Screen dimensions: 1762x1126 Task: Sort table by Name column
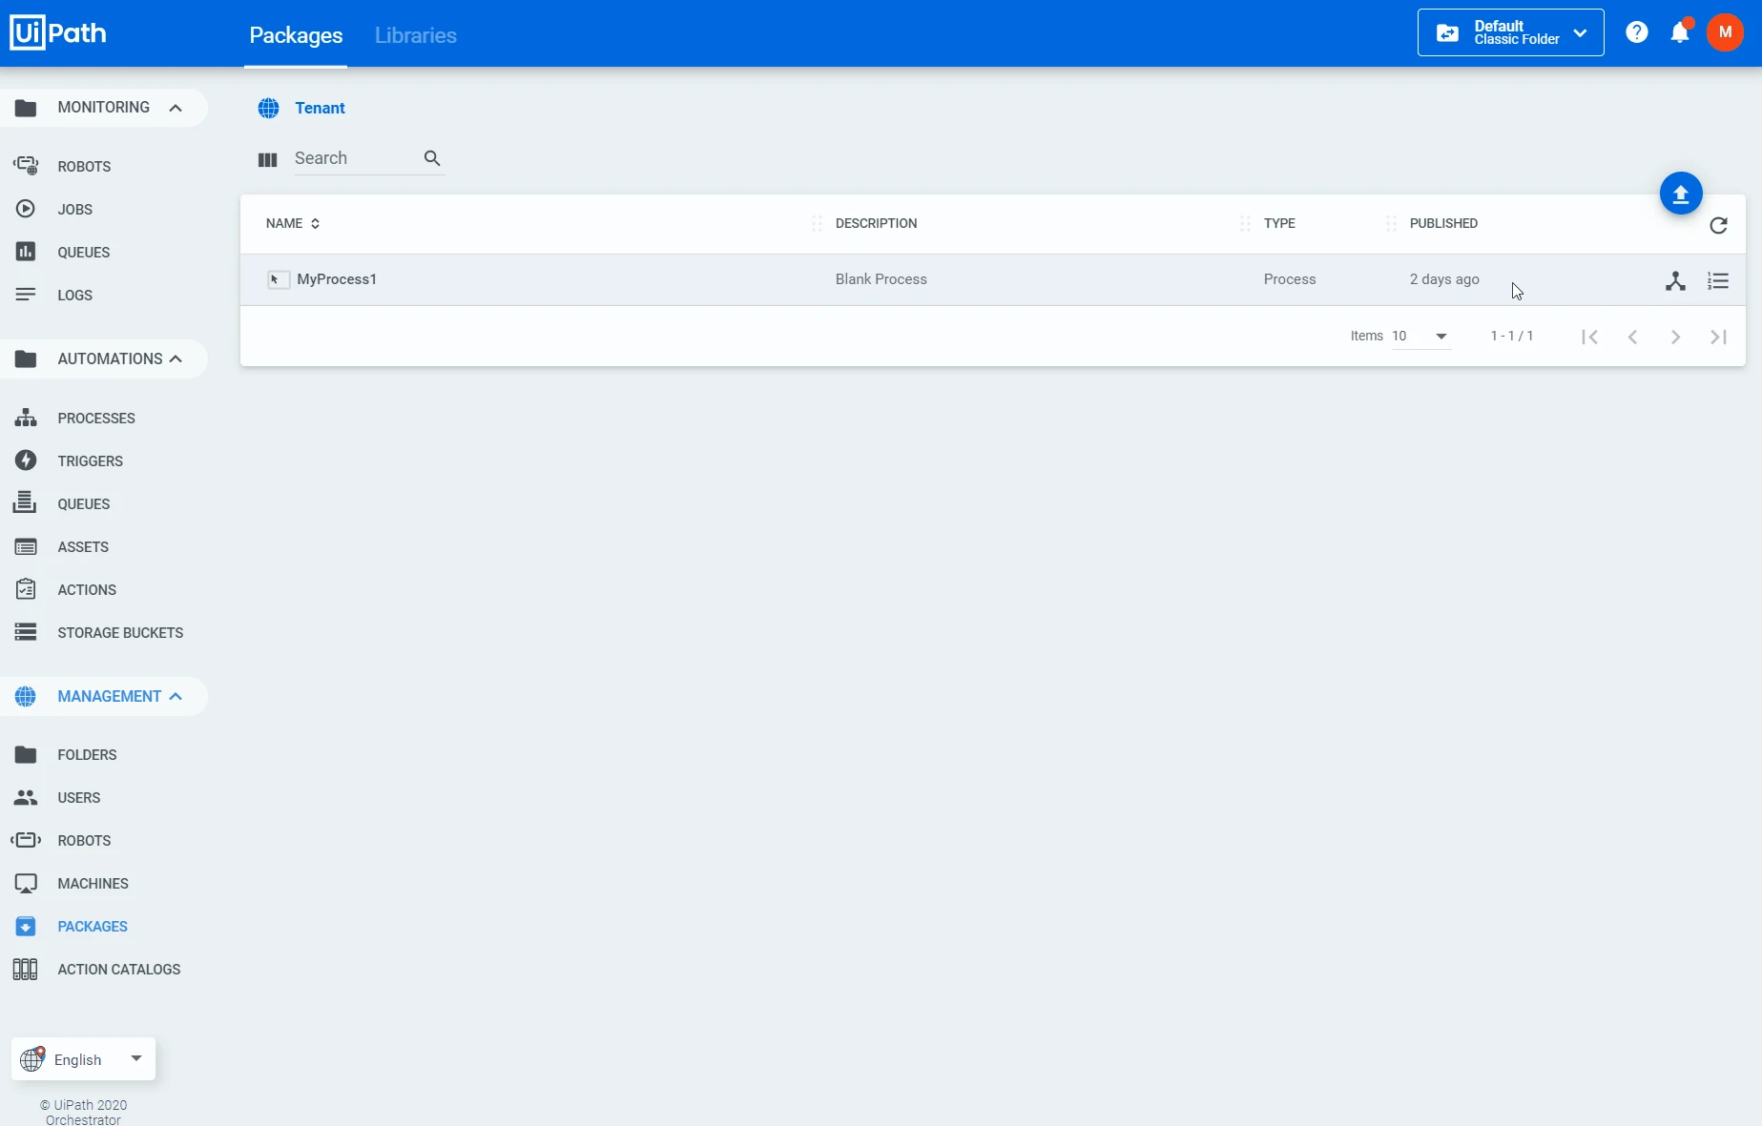tap(293, 223)
